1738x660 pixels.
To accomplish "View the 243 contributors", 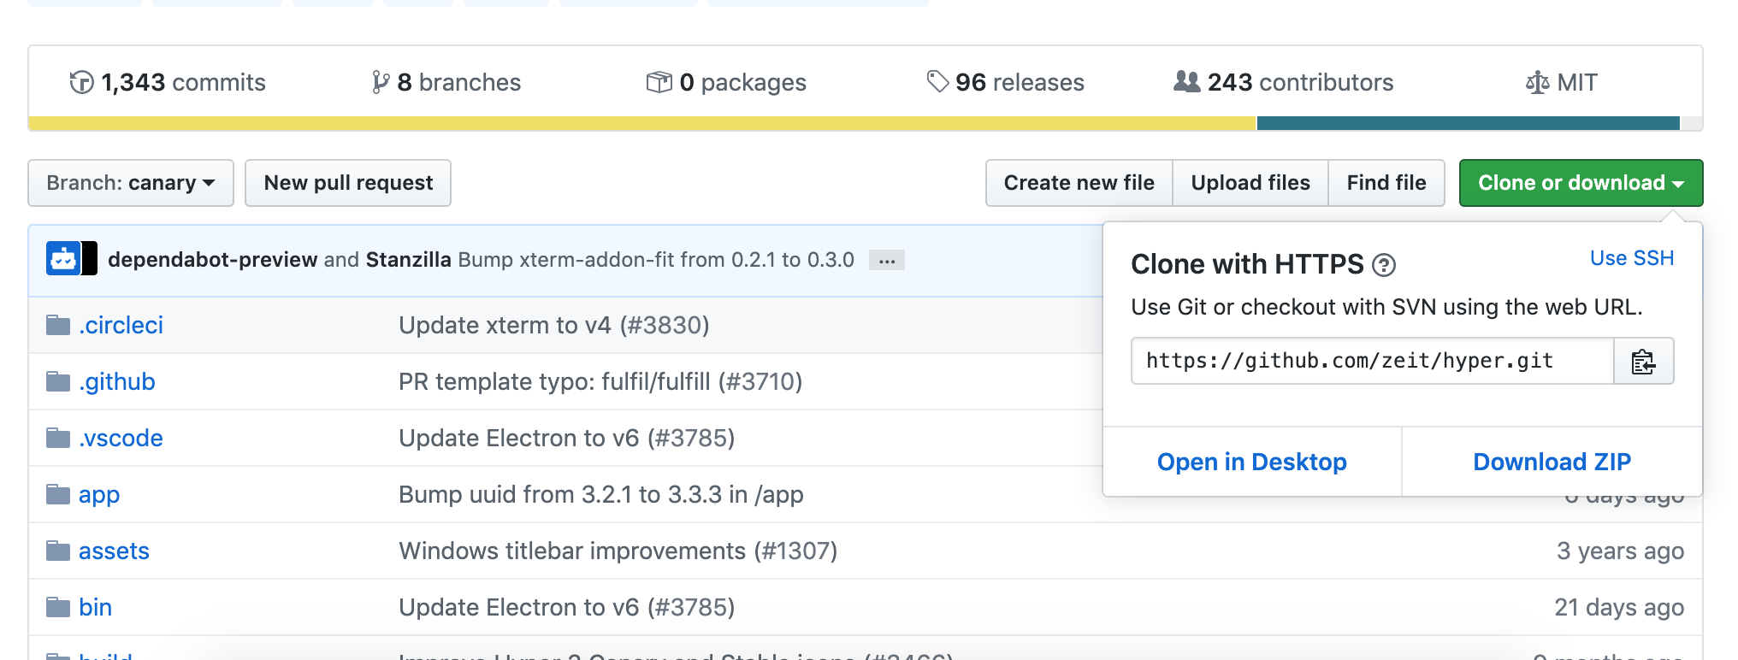I will (1284, 82).
